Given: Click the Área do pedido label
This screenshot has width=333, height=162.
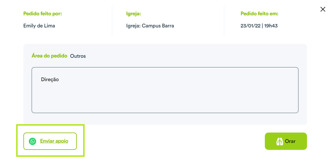Looking at the screenshot, I should pyautogui.click(x=49, y=56).
